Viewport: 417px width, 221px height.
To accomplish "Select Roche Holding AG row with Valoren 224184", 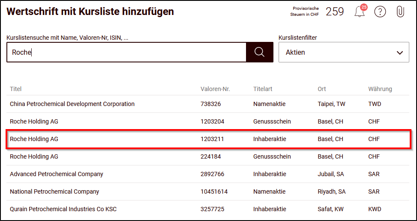I will click(x=208, y=156).
